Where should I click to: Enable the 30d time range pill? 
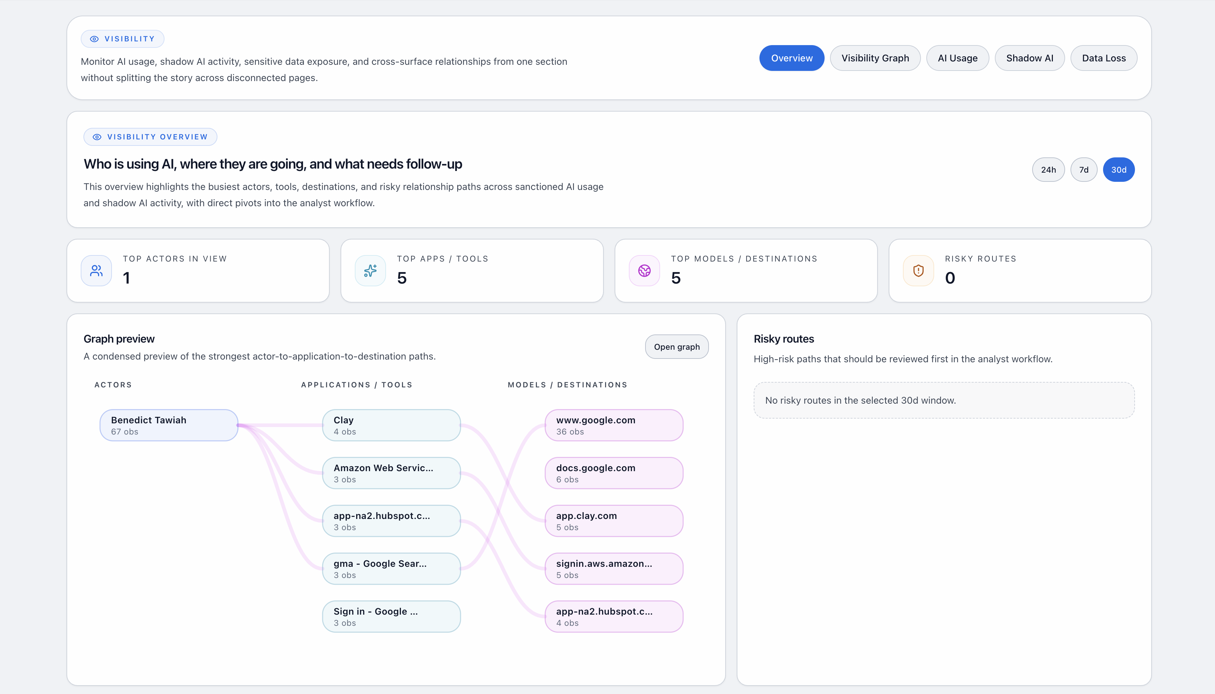(x=1119, y=169)
